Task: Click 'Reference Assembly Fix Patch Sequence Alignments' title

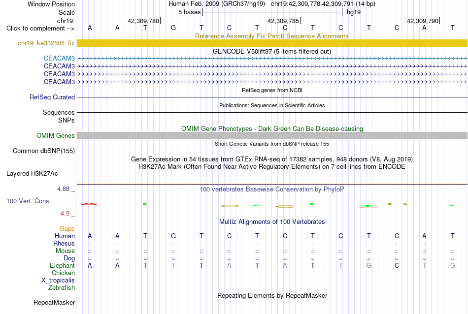Action: pos(271,36)
